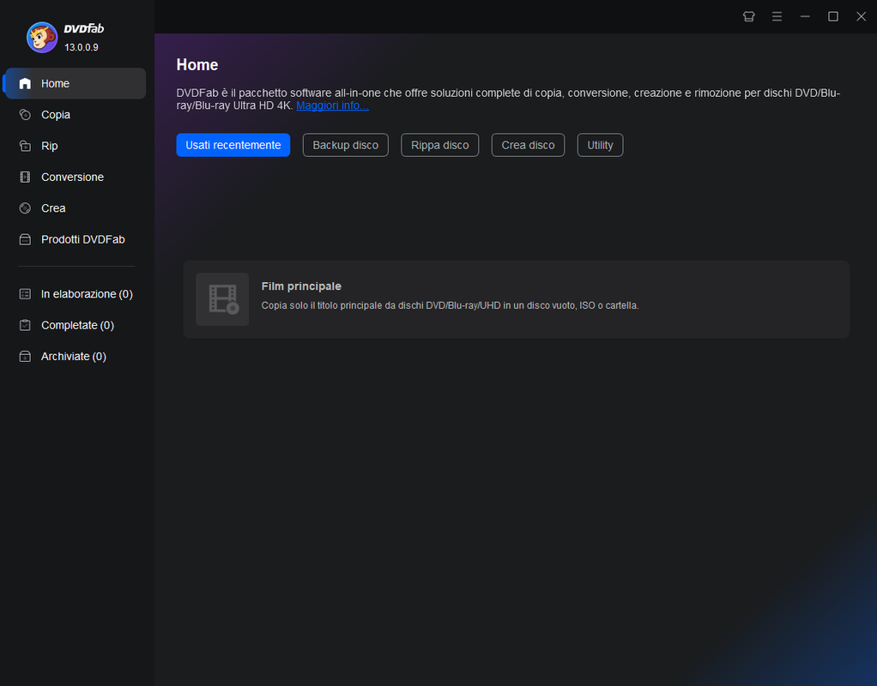The height and width of the screenshot is (686, 877).
Task: Switch to Backup disco tab
Action: [346, 145]
